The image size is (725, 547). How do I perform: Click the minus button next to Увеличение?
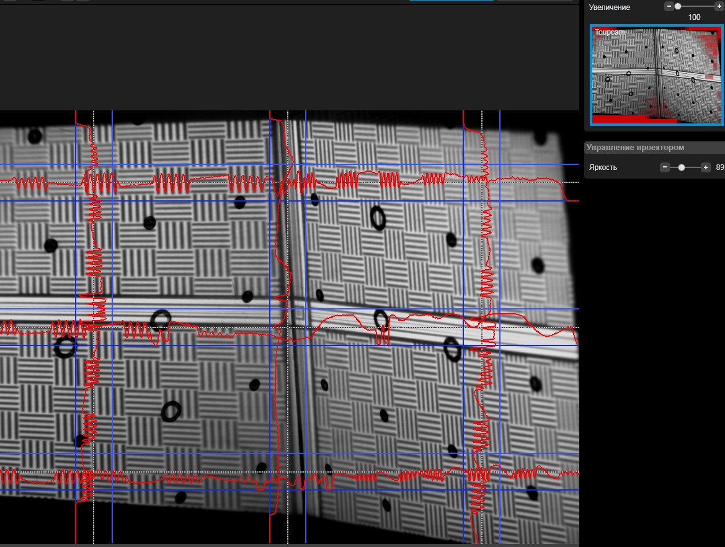point(669,6)
